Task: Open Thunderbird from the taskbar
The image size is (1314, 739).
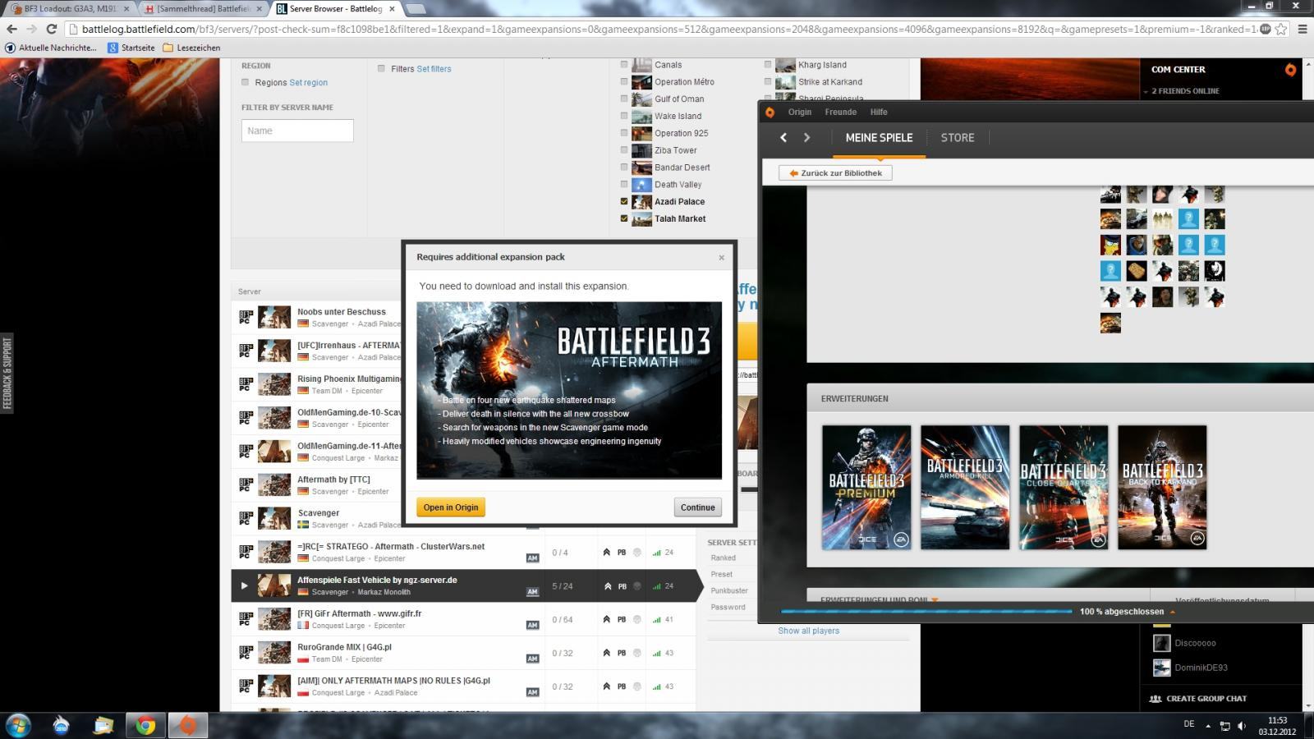Action: [x=62, y=725]
